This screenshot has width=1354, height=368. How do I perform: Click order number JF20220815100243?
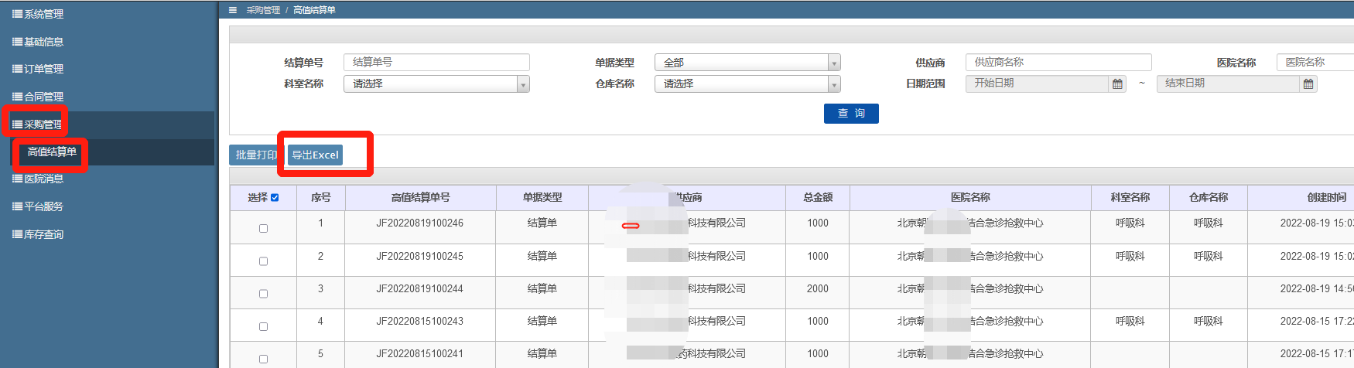coord(420,322)
